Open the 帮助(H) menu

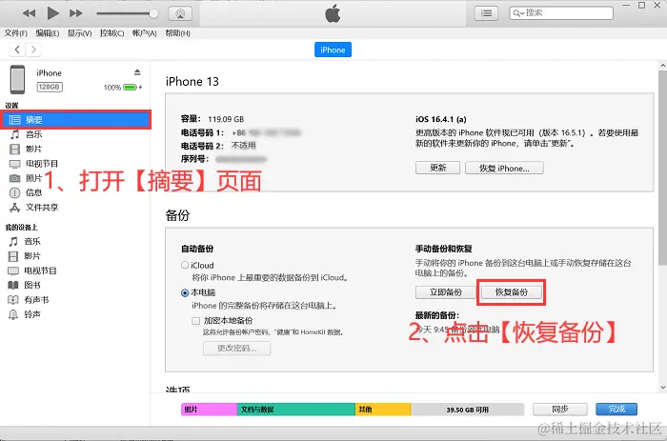177,33
